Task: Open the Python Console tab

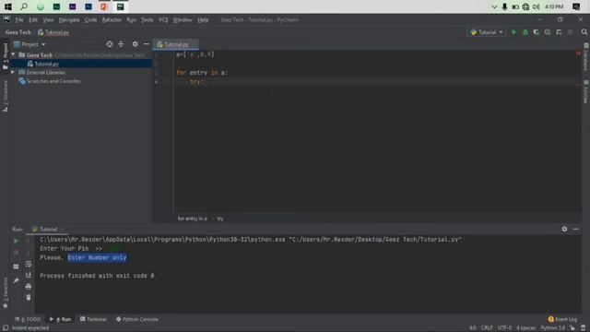Action: tap(137, 319)
